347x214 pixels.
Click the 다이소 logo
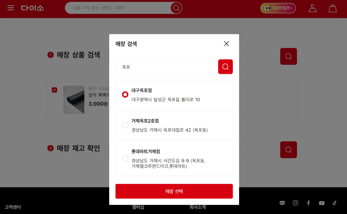point(32,8)
